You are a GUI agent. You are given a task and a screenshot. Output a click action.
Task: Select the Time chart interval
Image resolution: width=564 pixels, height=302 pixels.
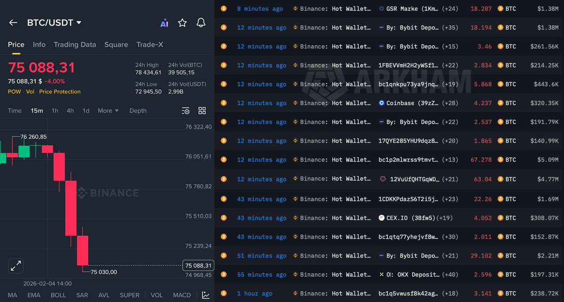[x=15, y=111]
